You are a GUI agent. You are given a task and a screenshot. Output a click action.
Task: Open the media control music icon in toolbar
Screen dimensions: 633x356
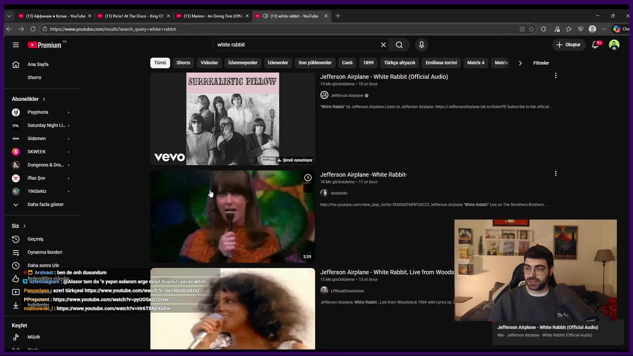click(557, 29)
